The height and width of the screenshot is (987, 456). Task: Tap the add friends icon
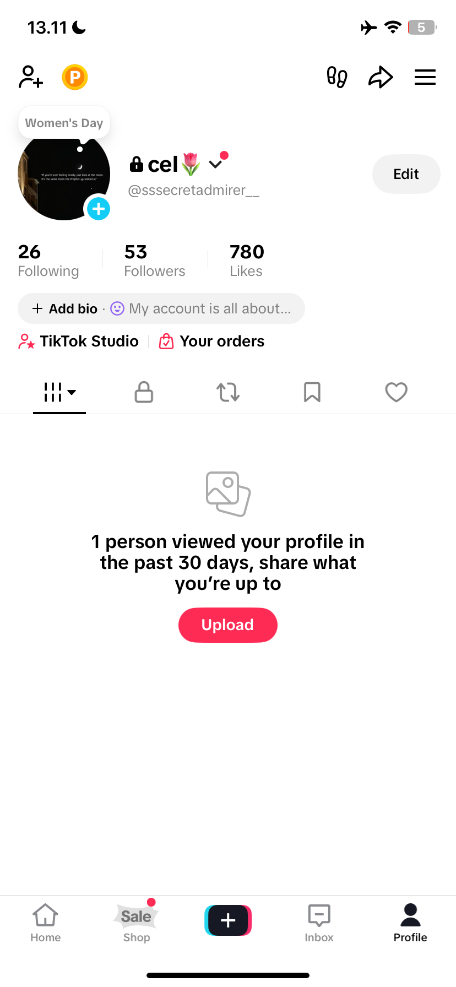pos(30,77)
